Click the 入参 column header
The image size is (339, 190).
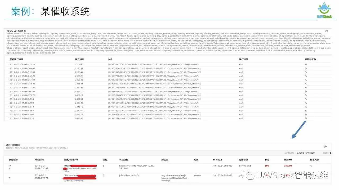[x=110, y=59]
